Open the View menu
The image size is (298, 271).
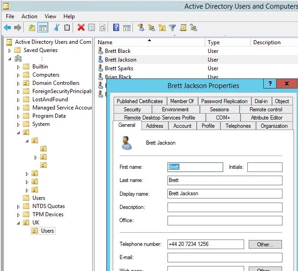coord(50,16)
